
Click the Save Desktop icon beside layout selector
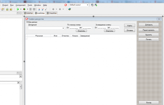click(92, 5)
